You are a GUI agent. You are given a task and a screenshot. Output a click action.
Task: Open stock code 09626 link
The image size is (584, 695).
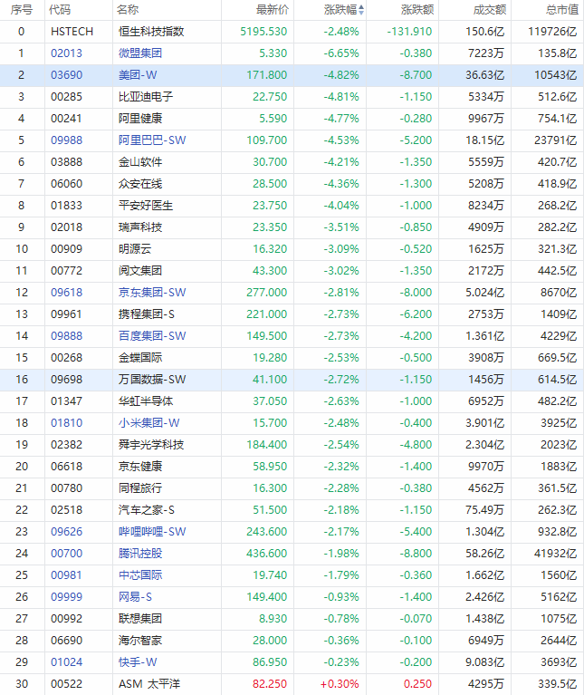pyautogui.click(x=66, y=531)
